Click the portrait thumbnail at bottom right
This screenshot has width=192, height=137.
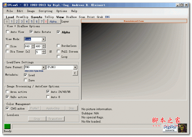(x=182, y=128)
